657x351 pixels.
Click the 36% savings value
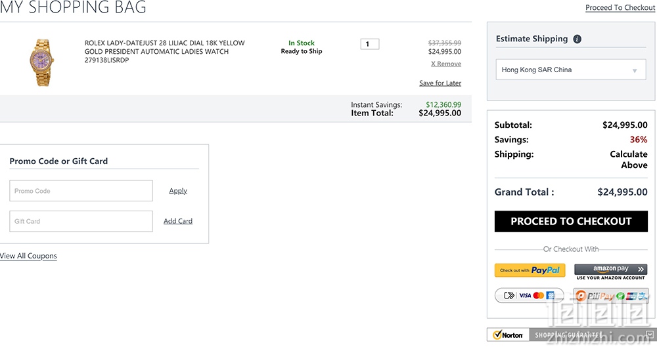639,139
